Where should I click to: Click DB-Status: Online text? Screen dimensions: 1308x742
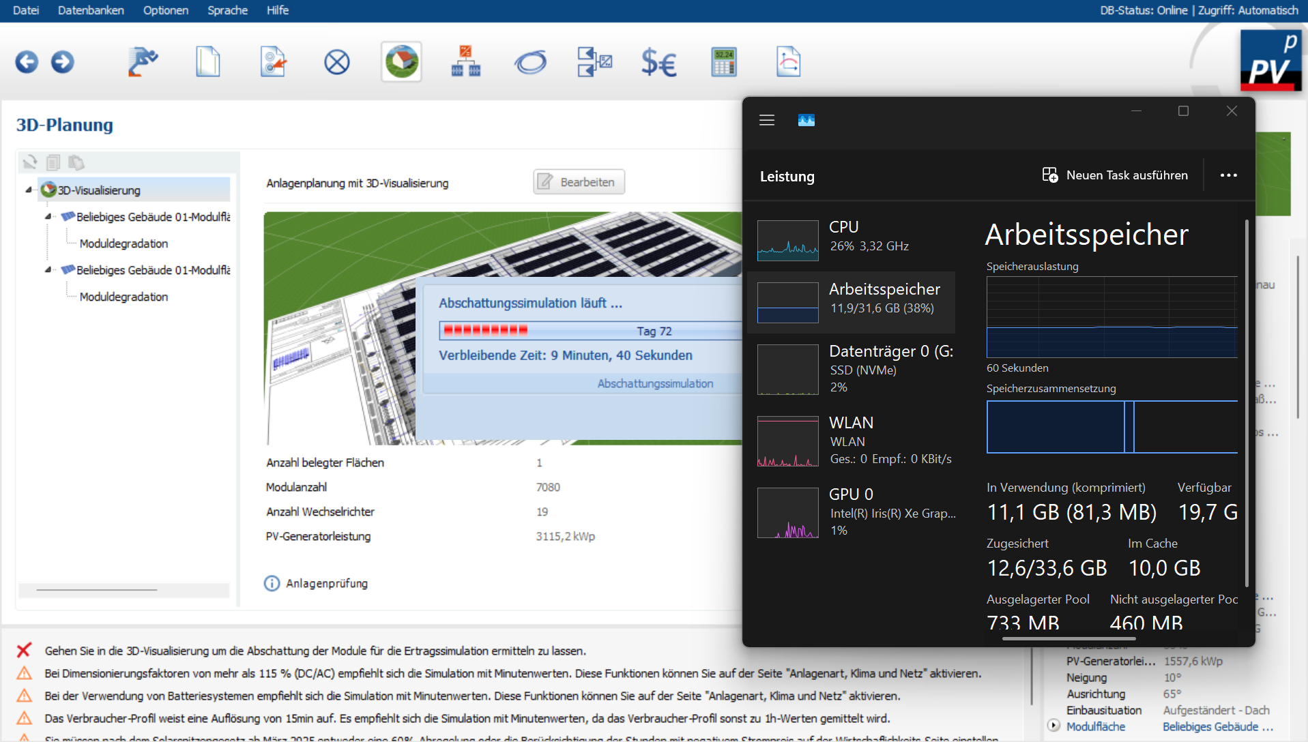1144,10
